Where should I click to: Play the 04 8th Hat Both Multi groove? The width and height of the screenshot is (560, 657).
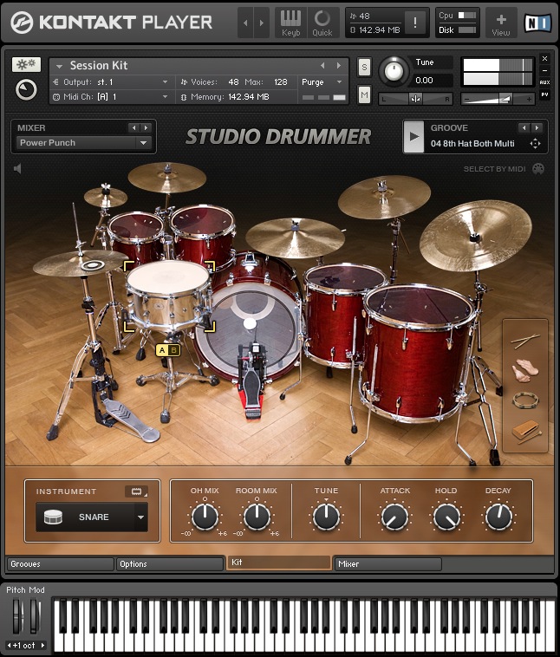point(413,137)
